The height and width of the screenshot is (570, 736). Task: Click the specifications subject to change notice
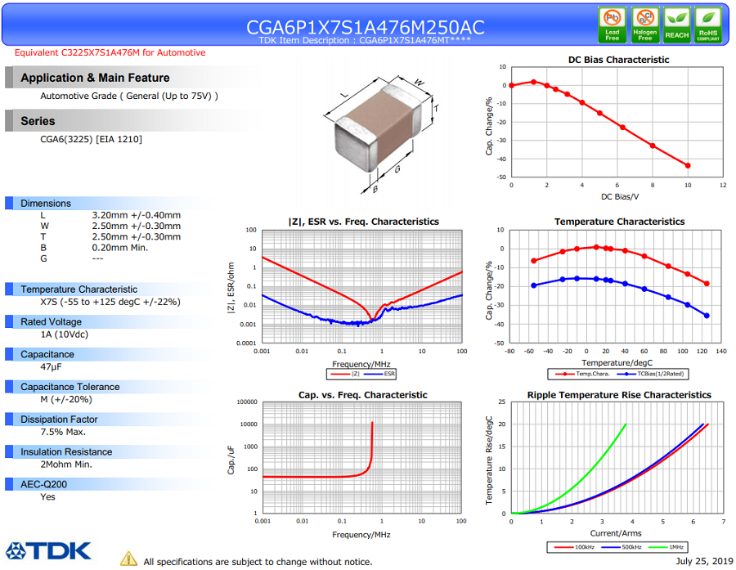[258, 562]
